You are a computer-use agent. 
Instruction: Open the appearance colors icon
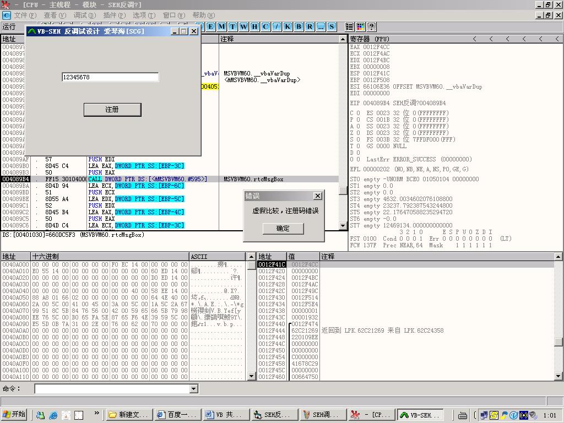(x=360, y=26)
